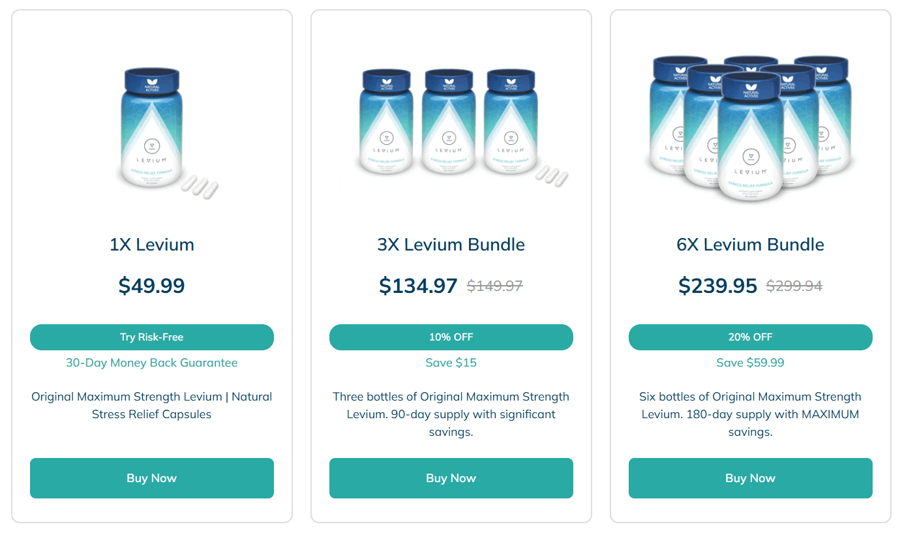Click the $239.95 sale price
This screenshot has height=533, width=902.
[718, 285]
